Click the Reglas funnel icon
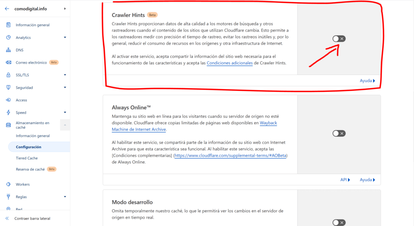Screen dimensions: 414x226 point(8,196)
